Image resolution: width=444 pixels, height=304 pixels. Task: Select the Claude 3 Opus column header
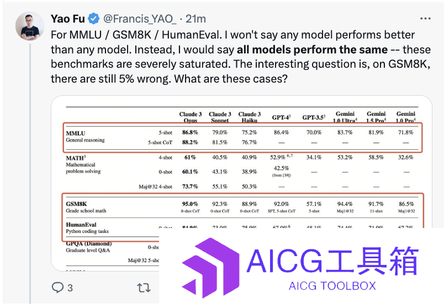tap(191, 117)
